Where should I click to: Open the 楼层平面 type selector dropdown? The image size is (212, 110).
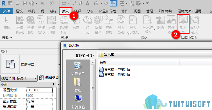(x=59, y=65)
